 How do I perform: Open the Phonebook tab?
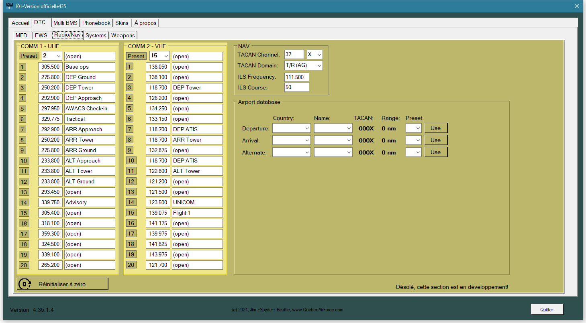(x=96, y=23)
